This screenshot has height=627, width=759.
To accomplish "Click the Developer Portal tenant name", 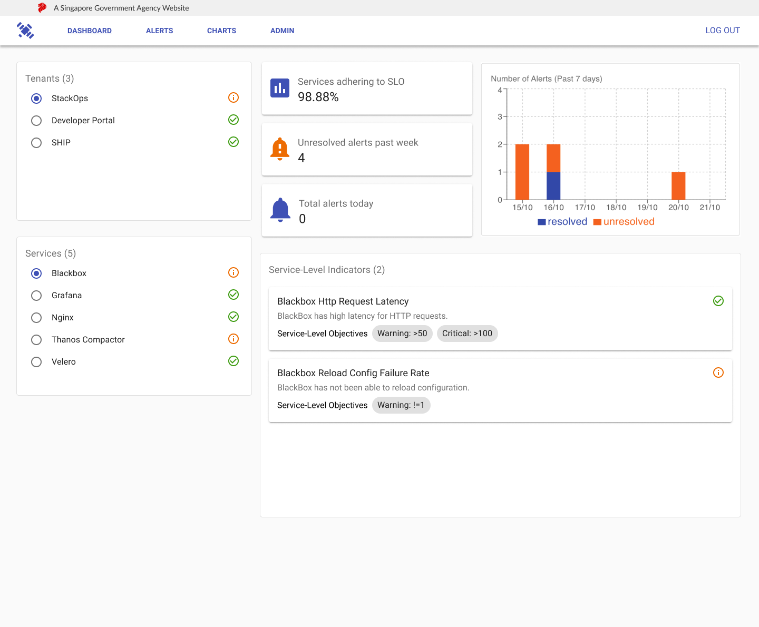I will click(x=83, y=121).
